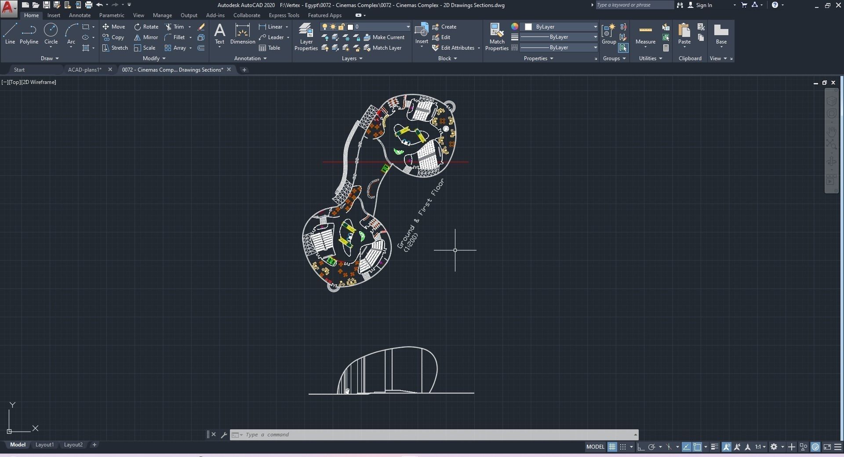The width and height of the screenshot is (844, 457).
Task: Select the Measure utility
Action: 645,34
